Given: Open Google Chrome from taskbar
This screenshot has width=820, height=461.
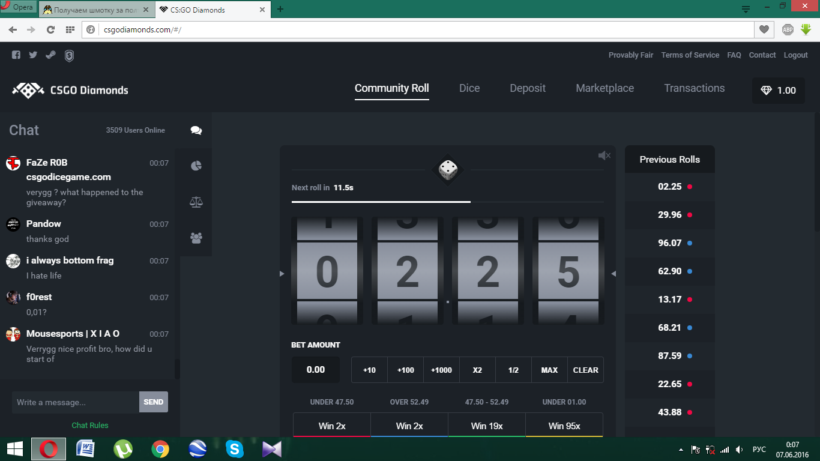Looking at the screenshot, I should pos(160,448).
